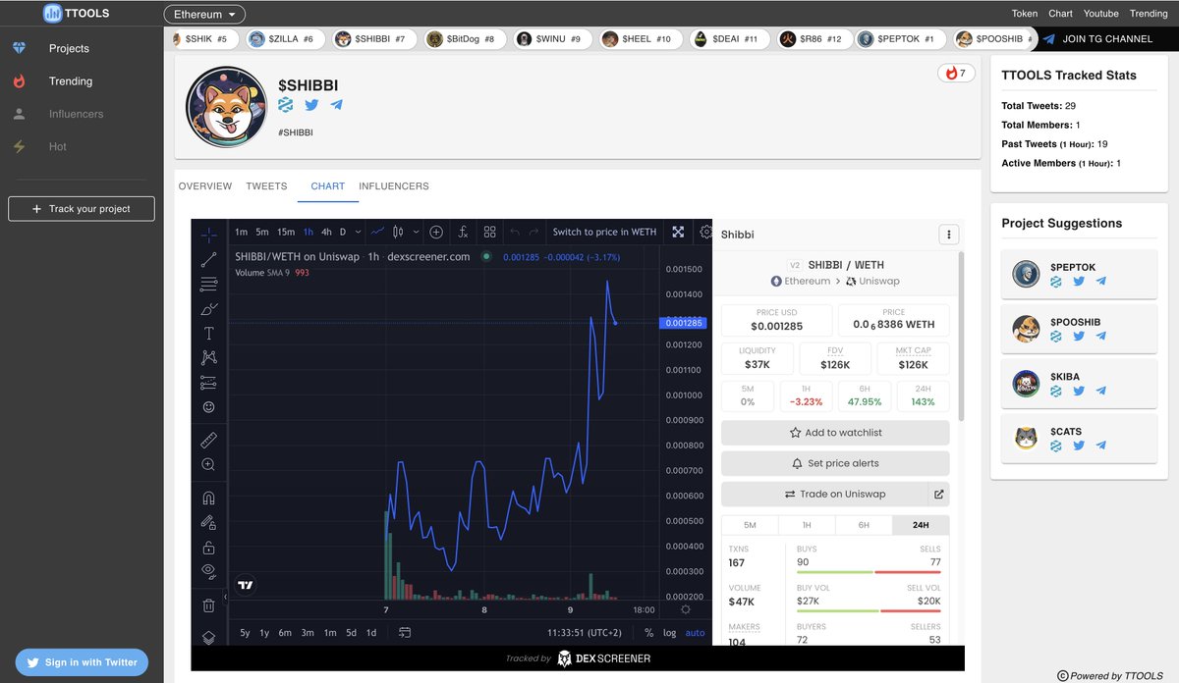Click the $ZILLA #6 trending chip

pyautogui.click(x=285, y=39)
